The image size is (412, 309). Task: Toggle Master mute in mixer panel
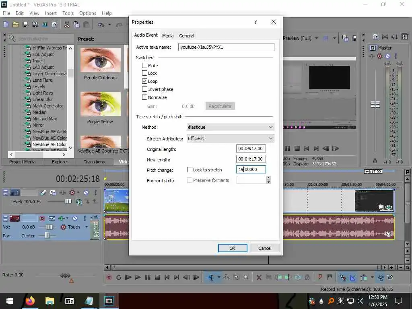pos(387,56)
